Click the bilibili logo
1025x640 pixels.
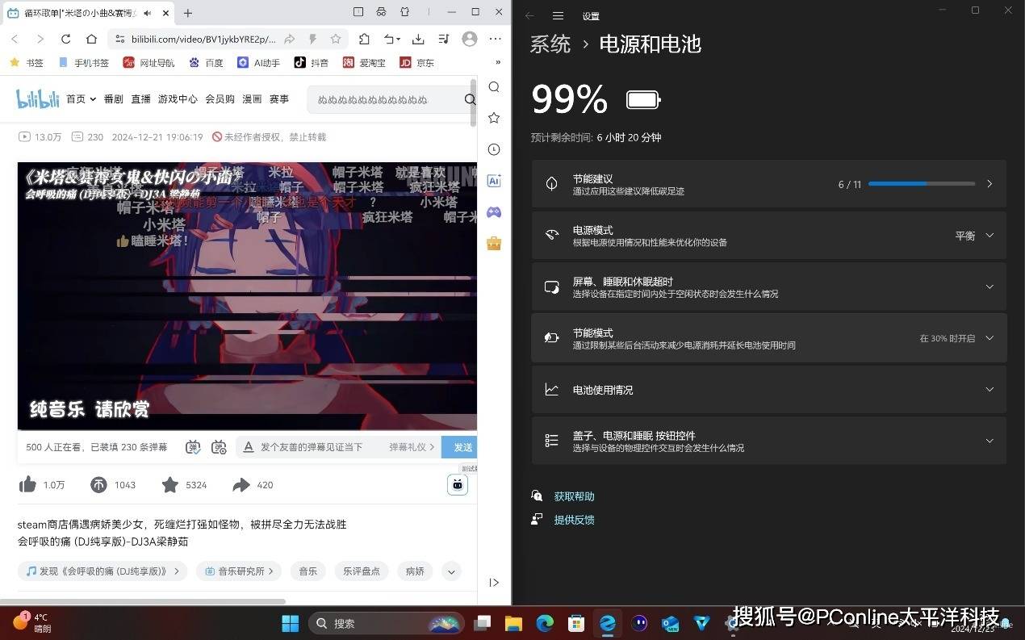point(38,98)
